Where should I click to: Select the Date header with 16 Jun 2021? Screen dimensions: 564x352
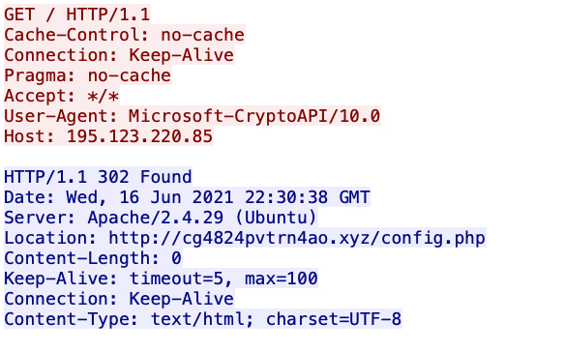point(187,197)
